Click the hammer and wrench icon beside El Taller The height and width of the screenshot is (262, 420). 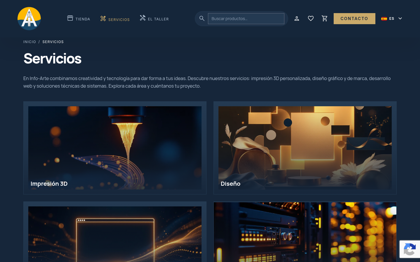point(143,18)
